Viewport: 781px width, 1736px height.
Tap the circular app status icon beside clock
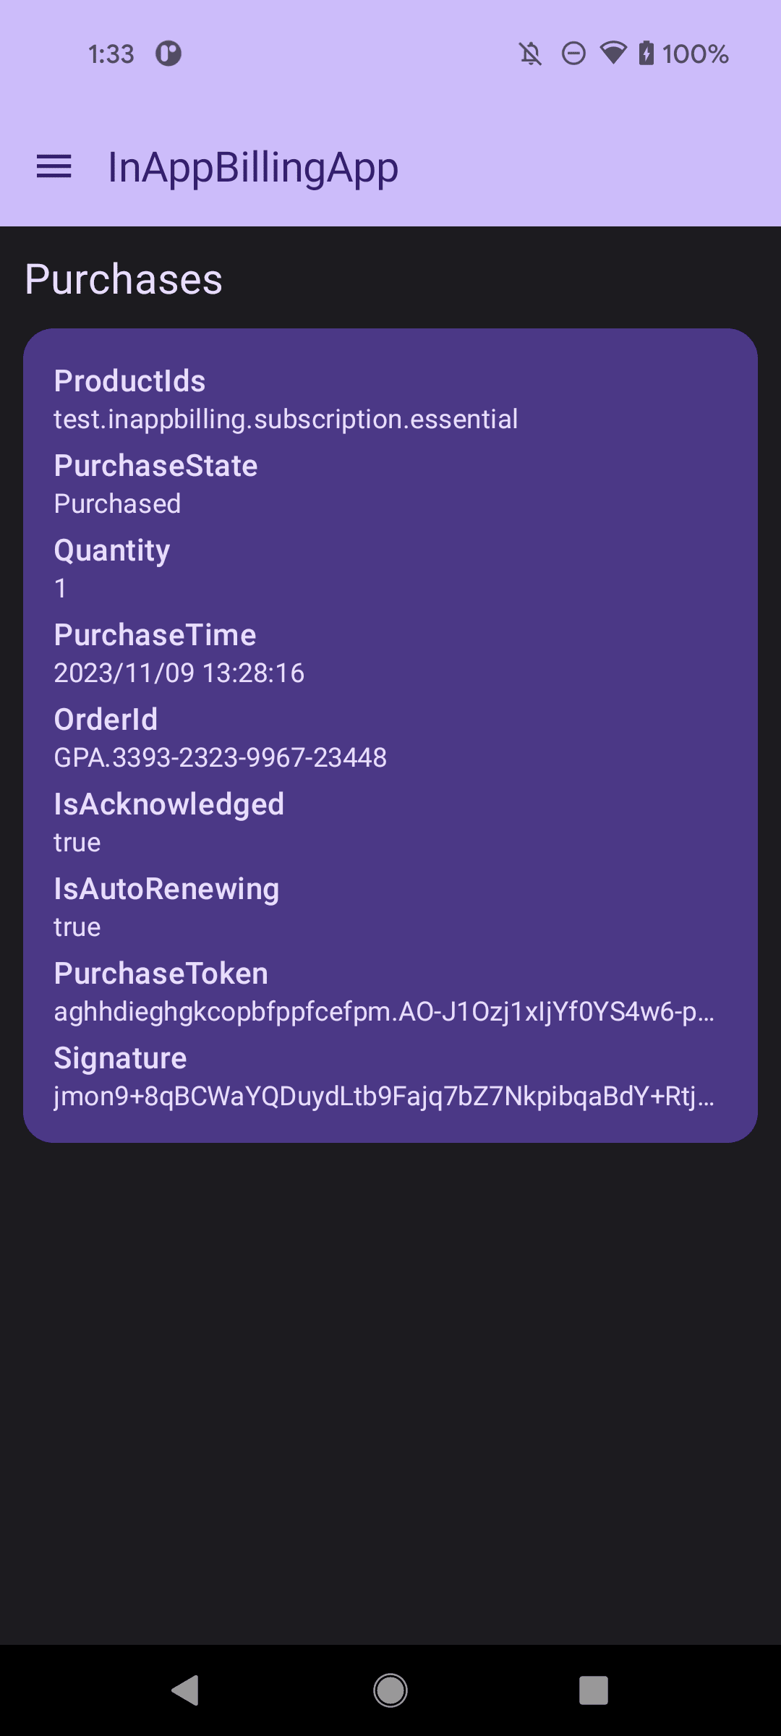tap(168, 54)
